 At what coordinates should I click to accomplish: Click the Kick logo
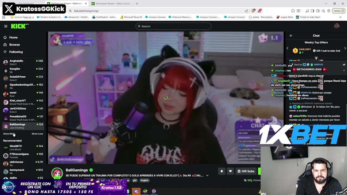pyautogui.click(x=20, y=26)
